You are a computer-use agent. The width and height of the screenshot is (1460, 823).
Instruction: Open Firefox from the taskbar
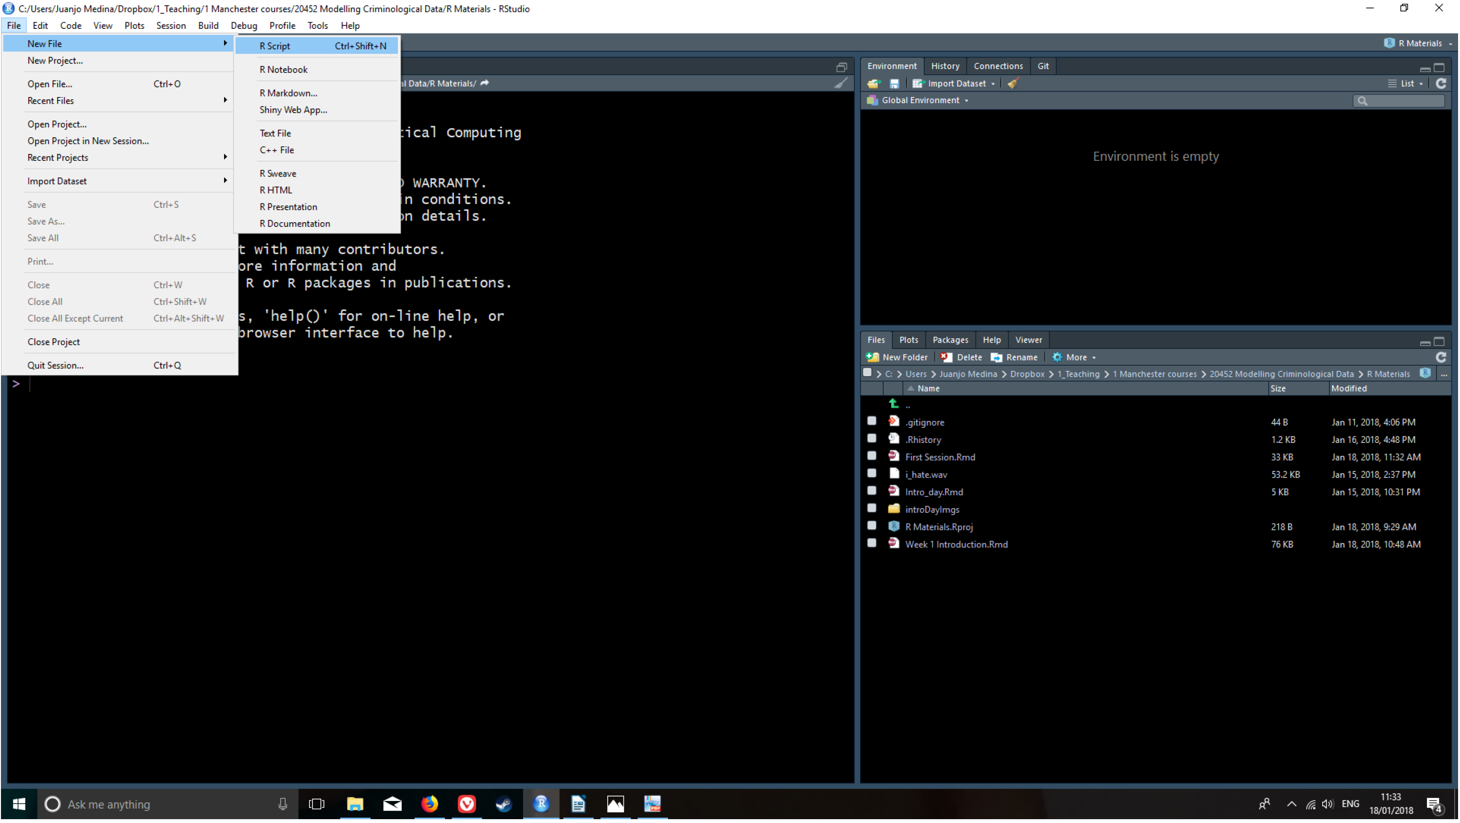pyautogui.click(x=430, y=805)
